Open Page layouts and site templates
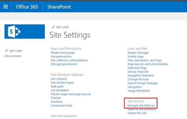Viewport: 187px width, 119px height. click(148, 64)
